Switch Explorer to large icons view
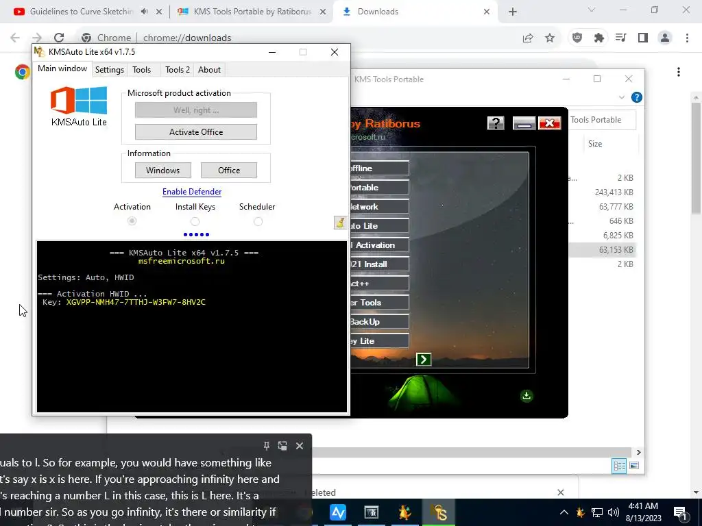 tap(634, 466)
